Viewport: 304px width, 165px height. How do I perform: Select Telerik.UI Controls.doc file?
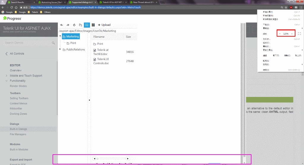101,61
